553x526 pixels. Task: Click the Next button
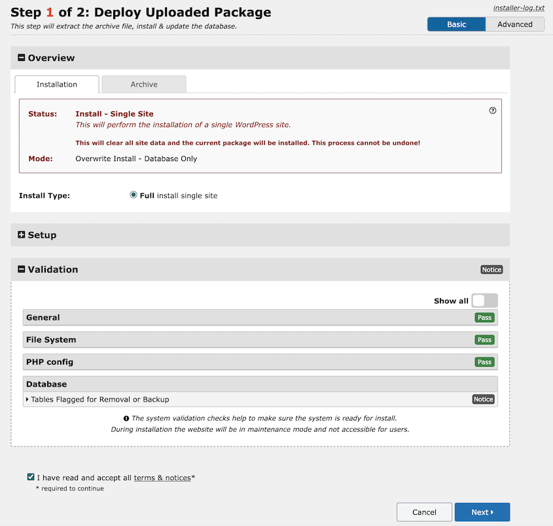(482, 512)
